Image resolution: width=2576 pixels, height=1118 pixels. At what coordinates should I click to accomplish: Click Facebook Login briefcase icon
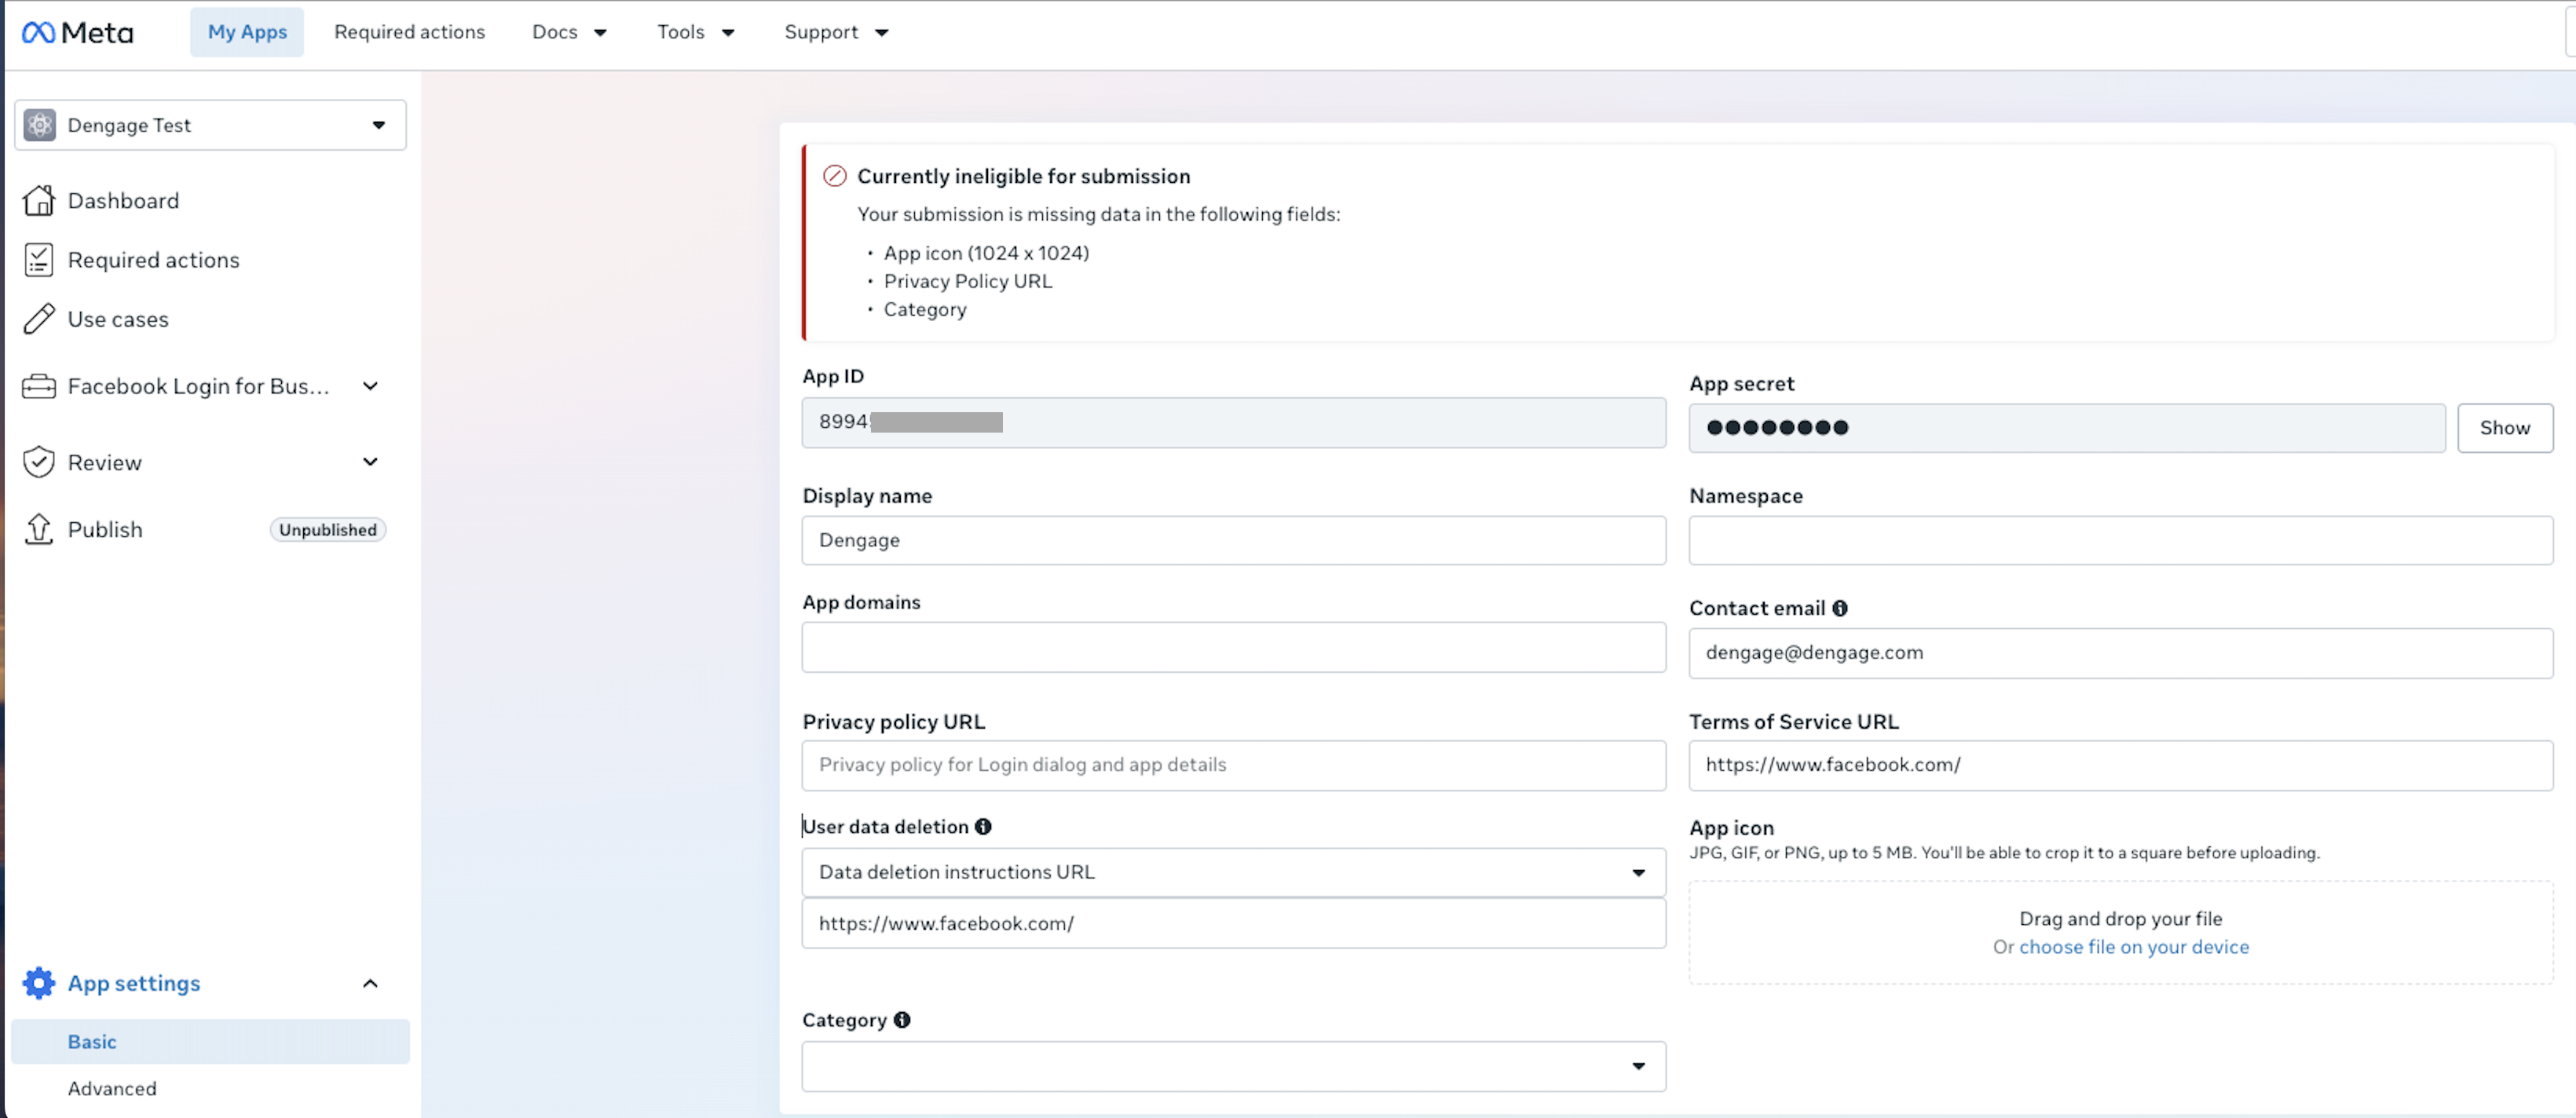coord(39,386)
